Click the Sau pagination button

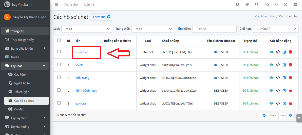(x=282, y=115)
